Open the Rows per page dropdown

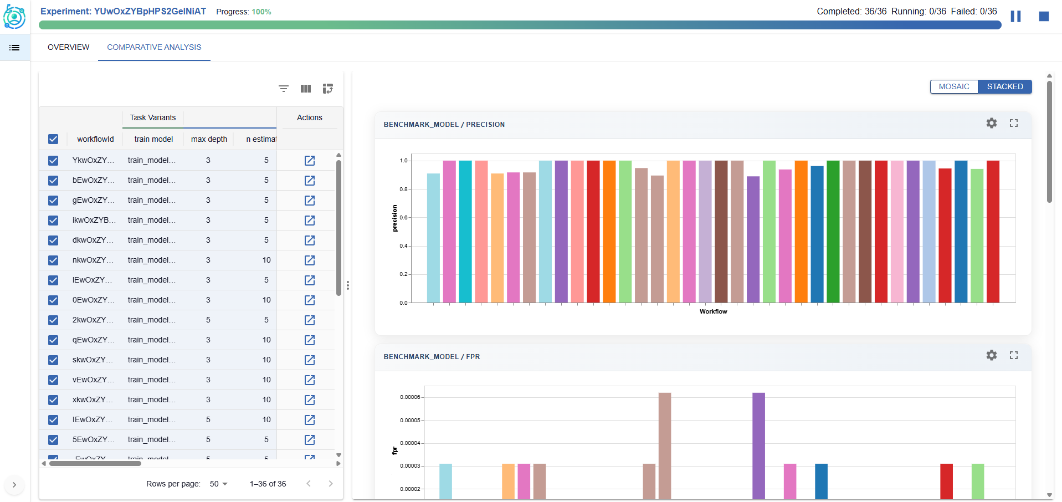coord(218,484)
